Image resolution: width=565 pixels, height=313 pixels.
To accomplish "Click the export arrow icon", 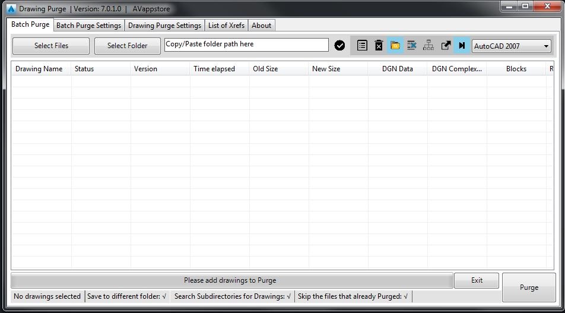I will pyautogui.click(x=446, y=45).
